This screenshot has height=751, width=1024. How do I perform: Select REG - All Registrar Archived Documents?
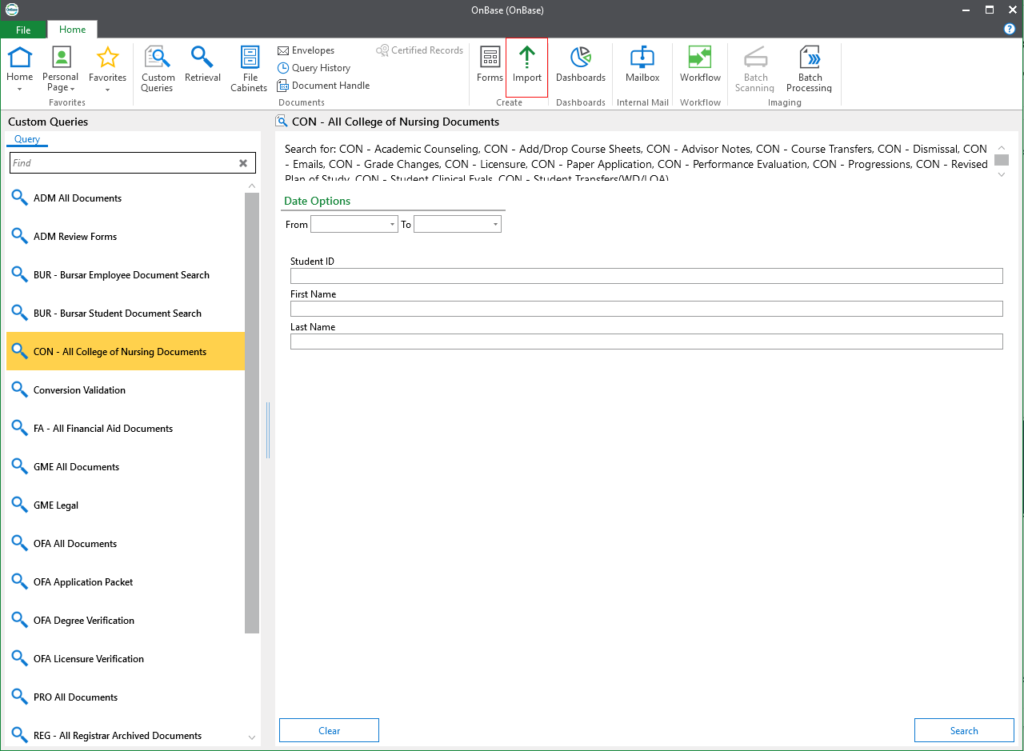point(126,735)
